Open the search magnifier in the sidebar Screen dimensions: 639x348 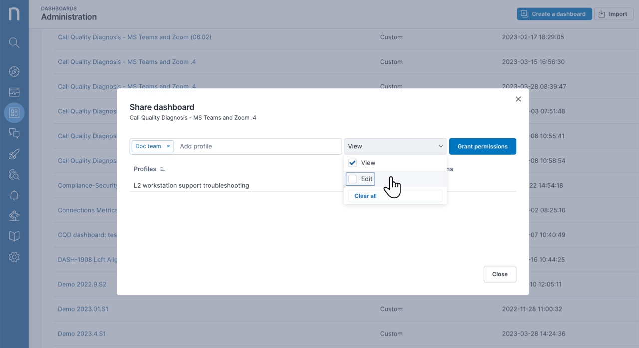point(14,42)
